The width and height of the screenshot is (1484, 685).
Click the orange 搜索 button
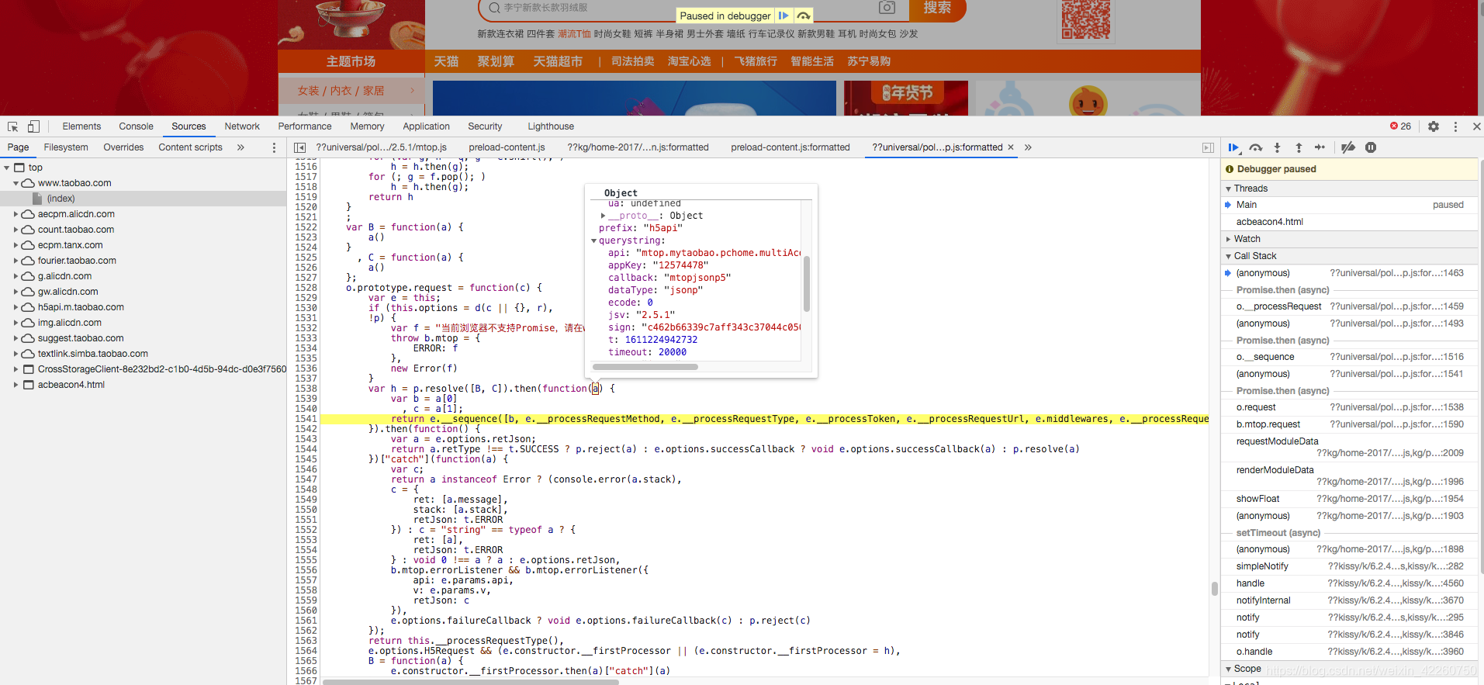937,8
